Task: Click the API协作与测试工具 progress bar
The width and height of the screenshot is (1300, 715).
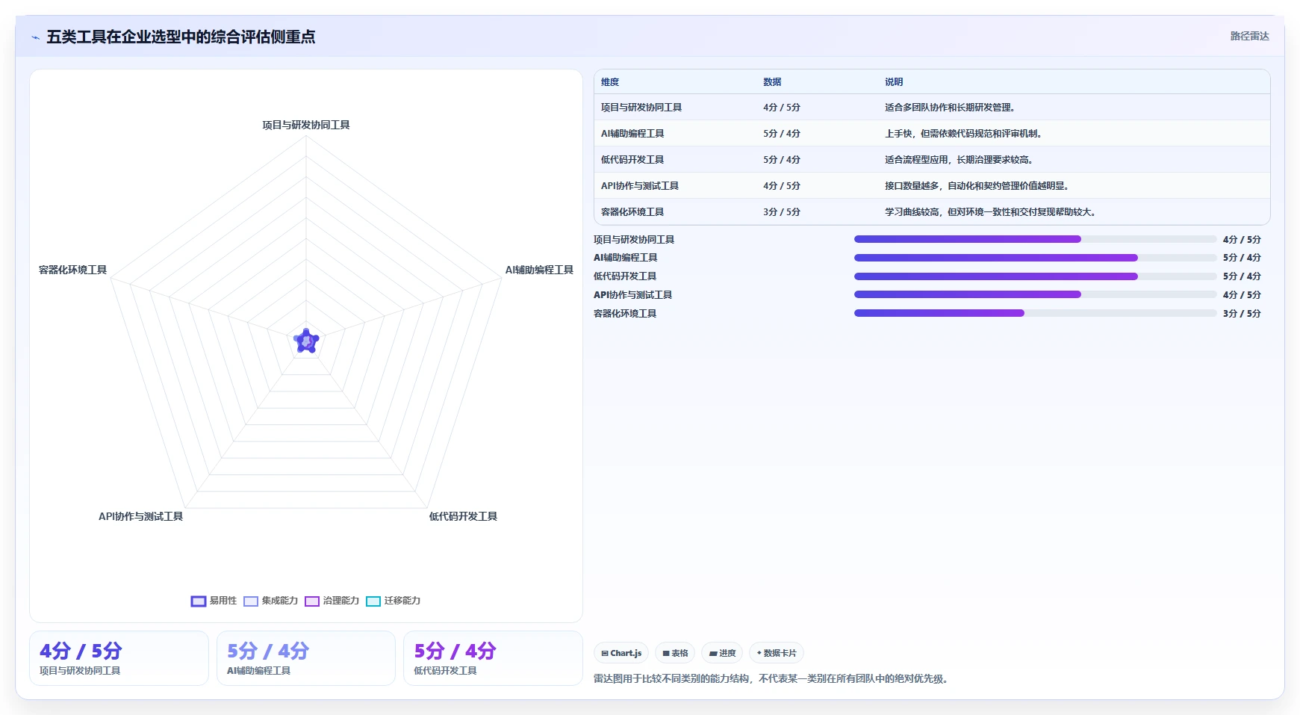Action: pyautogui.click(x=1035, y=294)
